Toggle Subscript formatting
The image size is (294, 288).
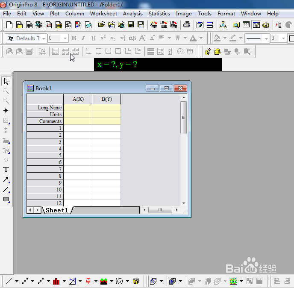[x=113, y=38]
